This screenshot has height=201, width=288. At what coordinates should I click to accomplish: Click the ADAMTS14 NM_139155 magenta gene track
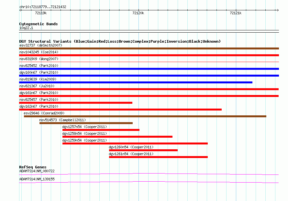[x=149, y=182]
